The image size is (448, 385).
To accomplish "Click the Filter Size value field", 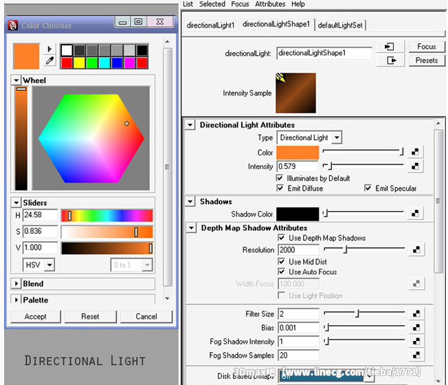I will 299,313.
